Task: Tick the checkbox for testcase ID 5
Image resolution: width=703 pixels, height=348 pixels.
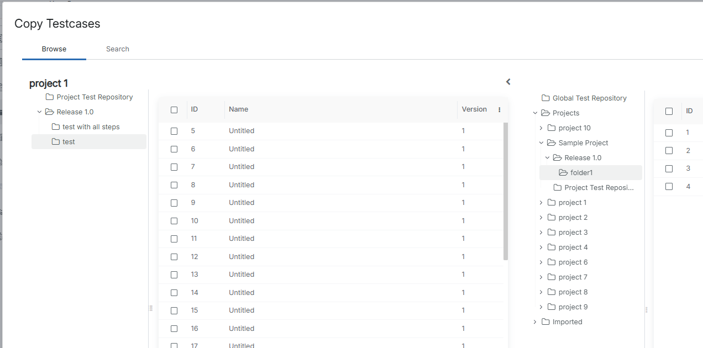Action: [x=174, y=131]
